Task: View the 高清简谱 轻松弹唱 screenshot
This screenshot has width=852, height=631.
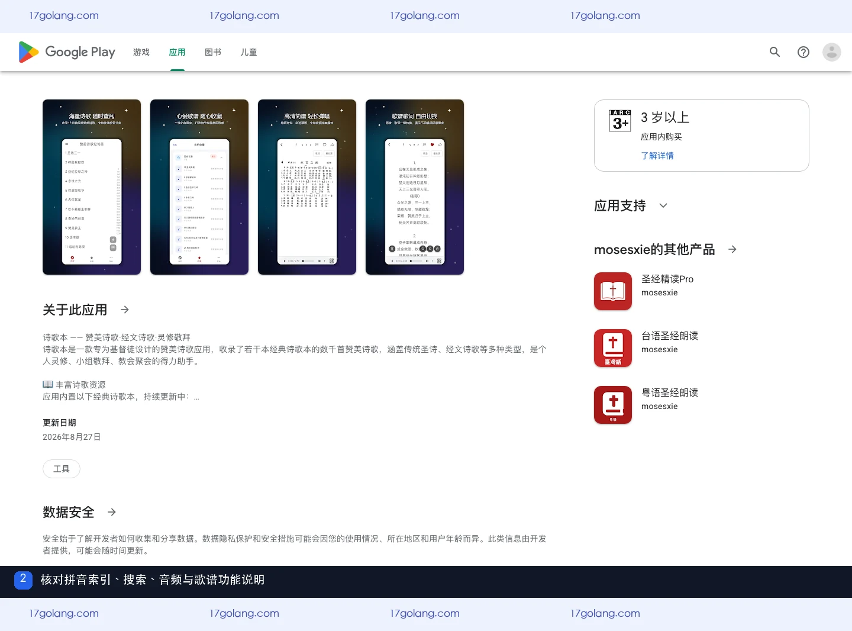Action: click(x=307, y=187)
